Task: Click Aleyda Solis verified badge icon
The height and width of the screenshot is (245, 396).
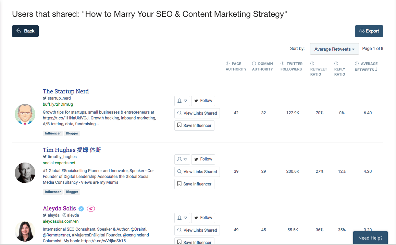Action: point(81,208)
